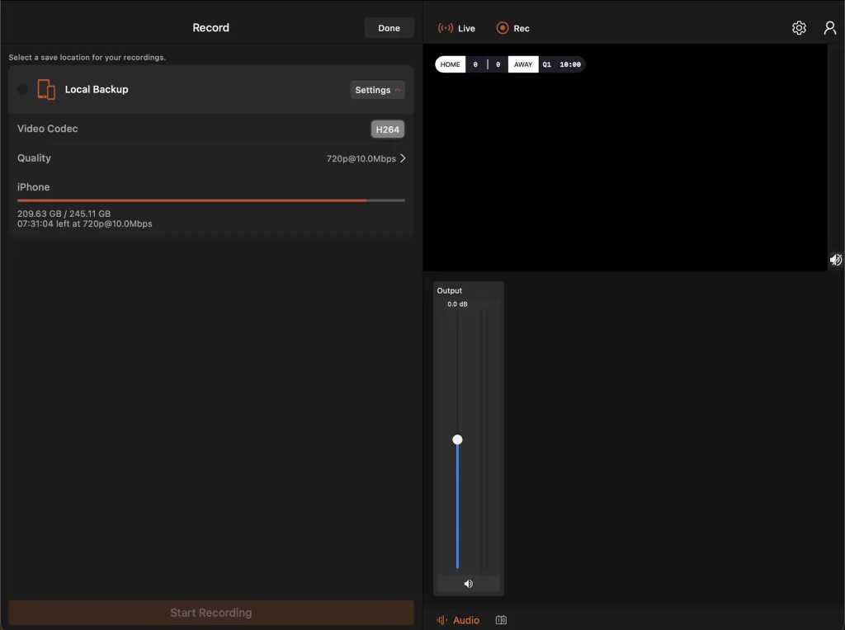Select the Local Backup save location
Image resolution: width=845 pixels, height=630 pixels.
point(21,89)
